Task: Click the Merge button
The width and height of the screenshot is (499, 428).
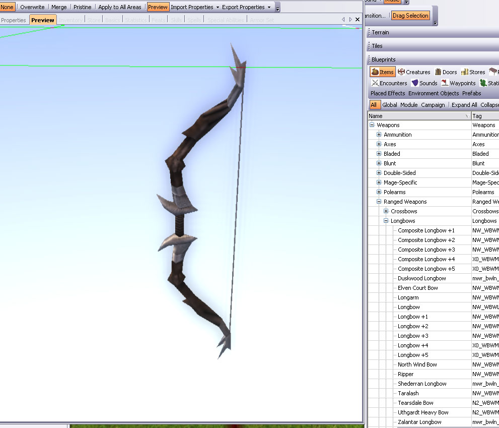Action: (59, 7)
